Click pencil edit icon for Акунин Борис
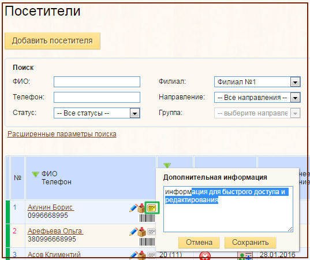Viewport: 310px width, 260px height. coord(133,208)
